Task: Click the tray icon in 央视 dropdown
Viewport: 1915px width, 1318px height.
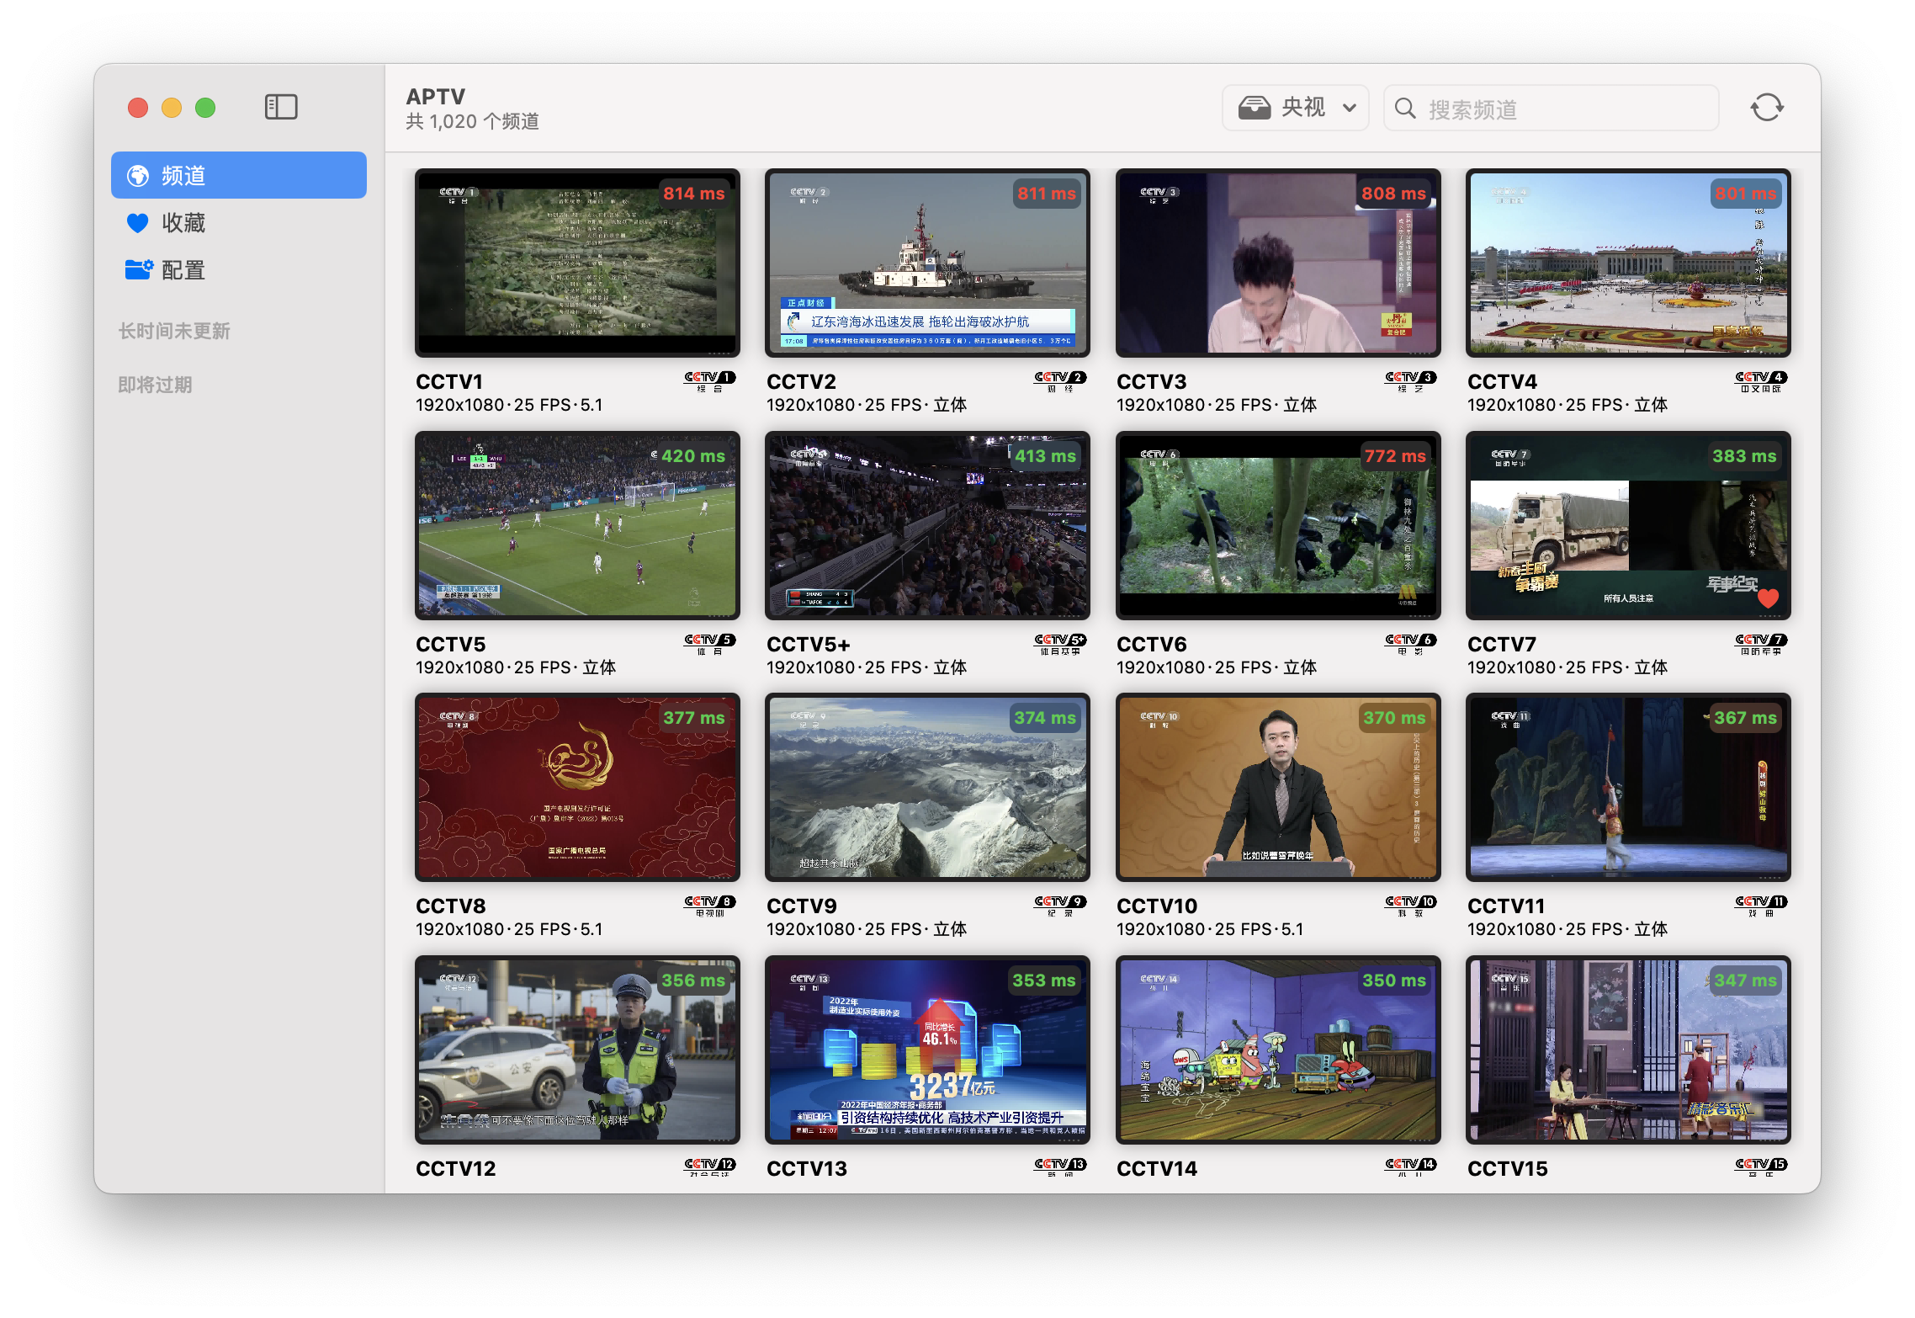Action: pyautogui.click(x=1255, y=108)
